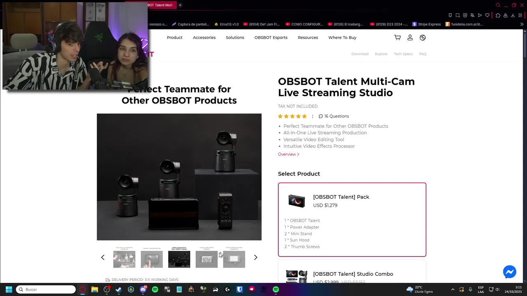Select the fourth product gallery thumbnail
The height and width of the screenshot is (296, 527).
click(x=207, y=257)
